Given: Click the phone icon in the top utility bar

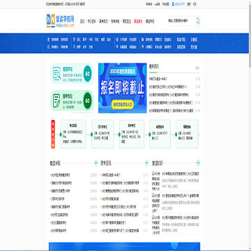Looking at the screenshot, I should [173, 4].
